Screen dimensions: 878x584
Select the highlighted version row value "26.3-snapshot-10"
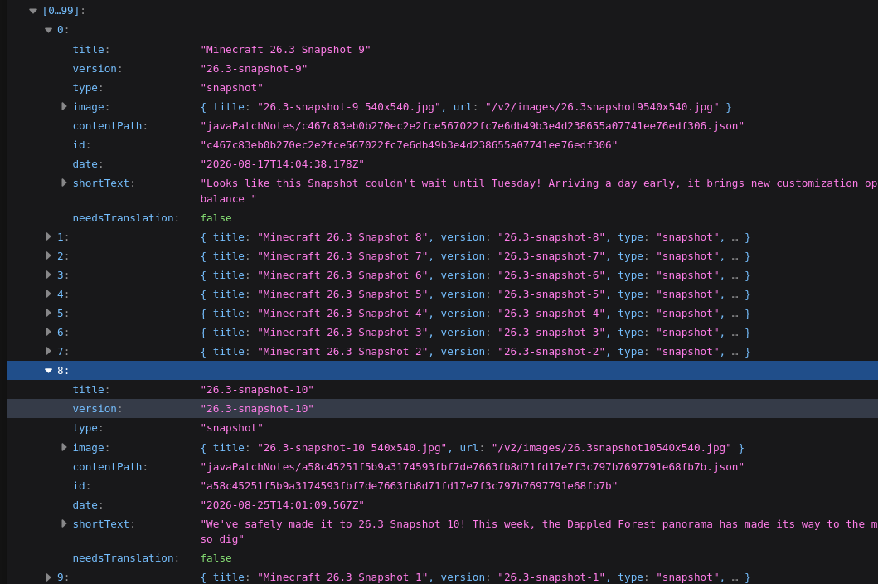[x=257, y=409]
